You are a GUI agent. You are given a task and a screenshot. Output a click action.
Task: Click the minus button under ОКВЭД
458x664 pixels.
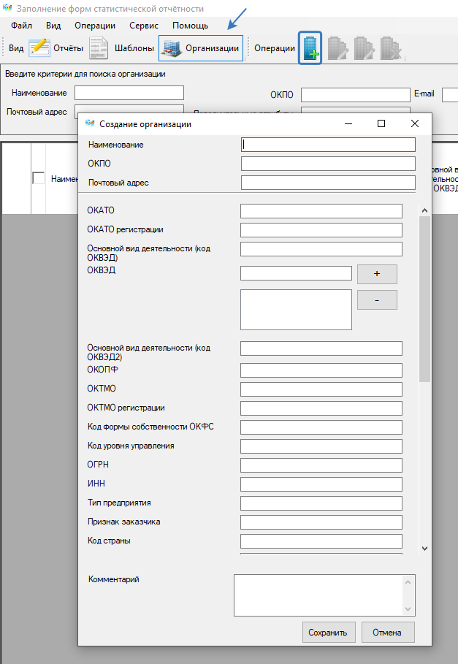pyautogui.click(x=377, y=300)
